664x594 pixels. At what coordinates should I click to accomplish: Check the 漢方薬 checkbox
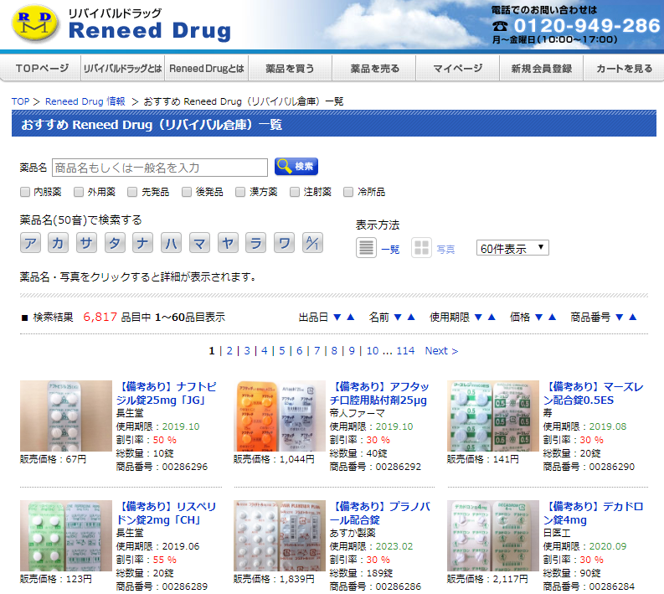point(240,192)
